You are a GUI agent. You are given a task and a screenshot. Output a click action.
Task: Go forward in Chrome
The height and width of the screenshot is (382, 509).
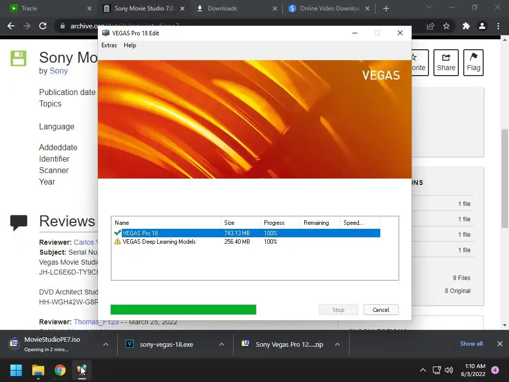coord(27,26)
